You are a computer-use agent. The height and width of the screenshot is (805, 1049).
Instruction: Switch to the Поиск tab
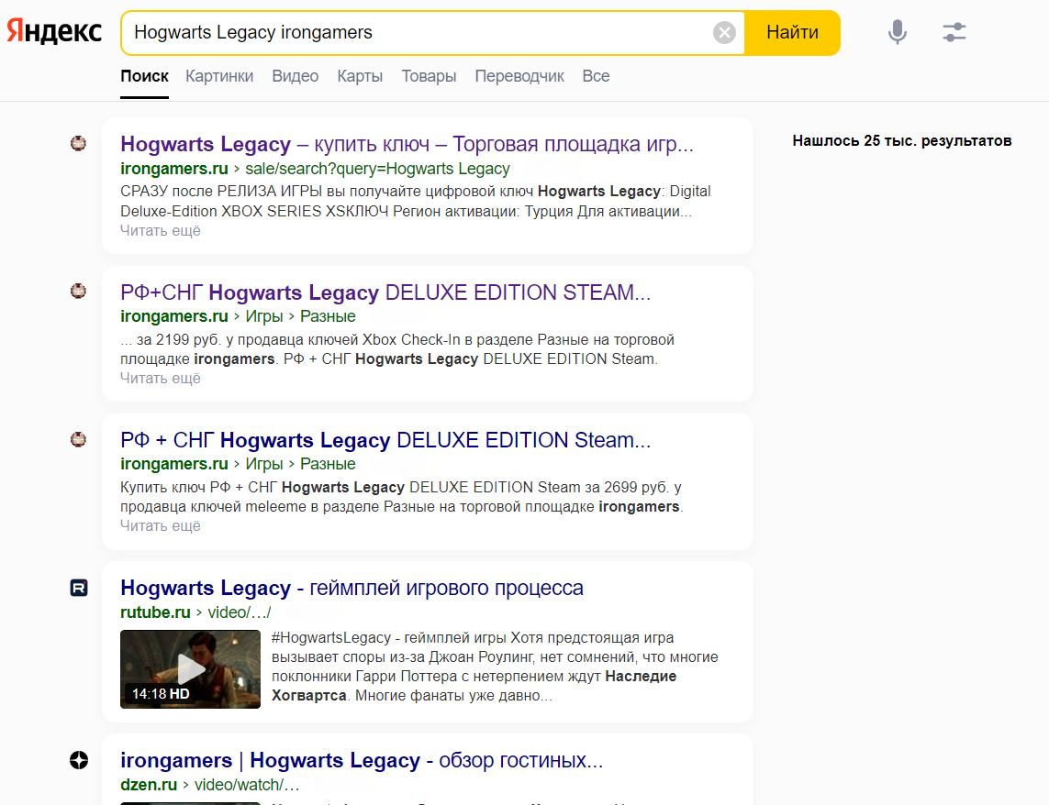(144, 76)
